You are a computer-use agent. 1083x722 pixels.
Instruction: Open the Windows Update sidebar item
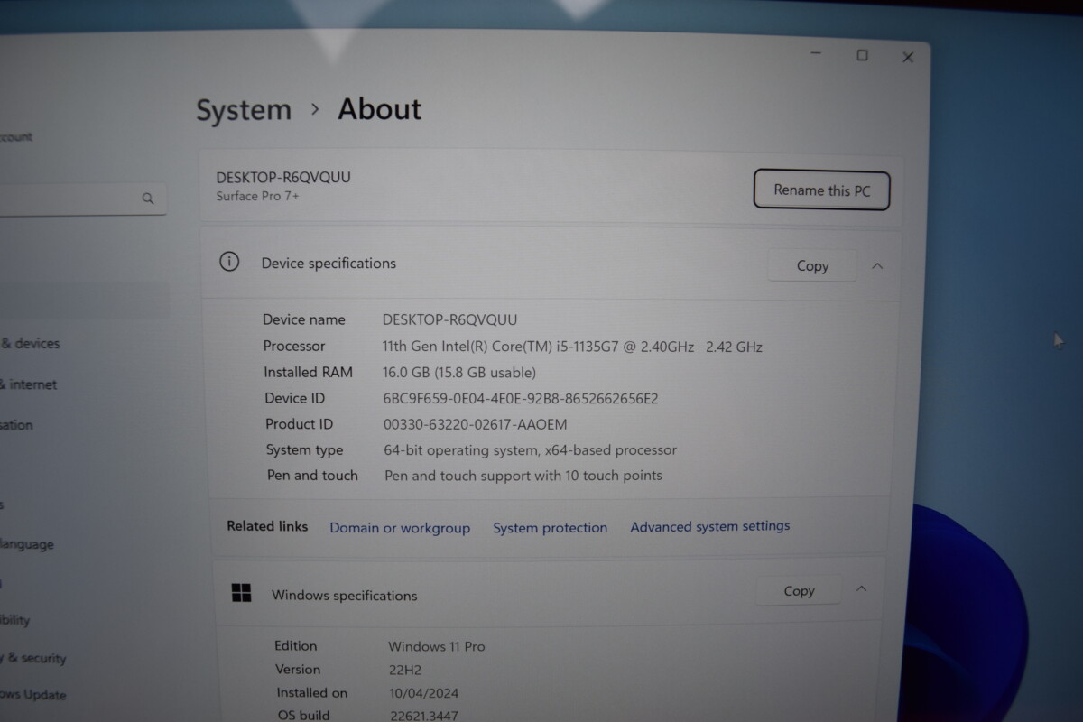[x=33, y=695]
